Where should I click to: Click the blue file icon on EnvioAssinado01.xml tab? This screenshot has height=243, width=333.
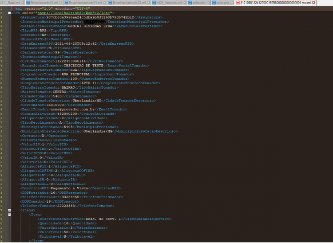point(28,3)
